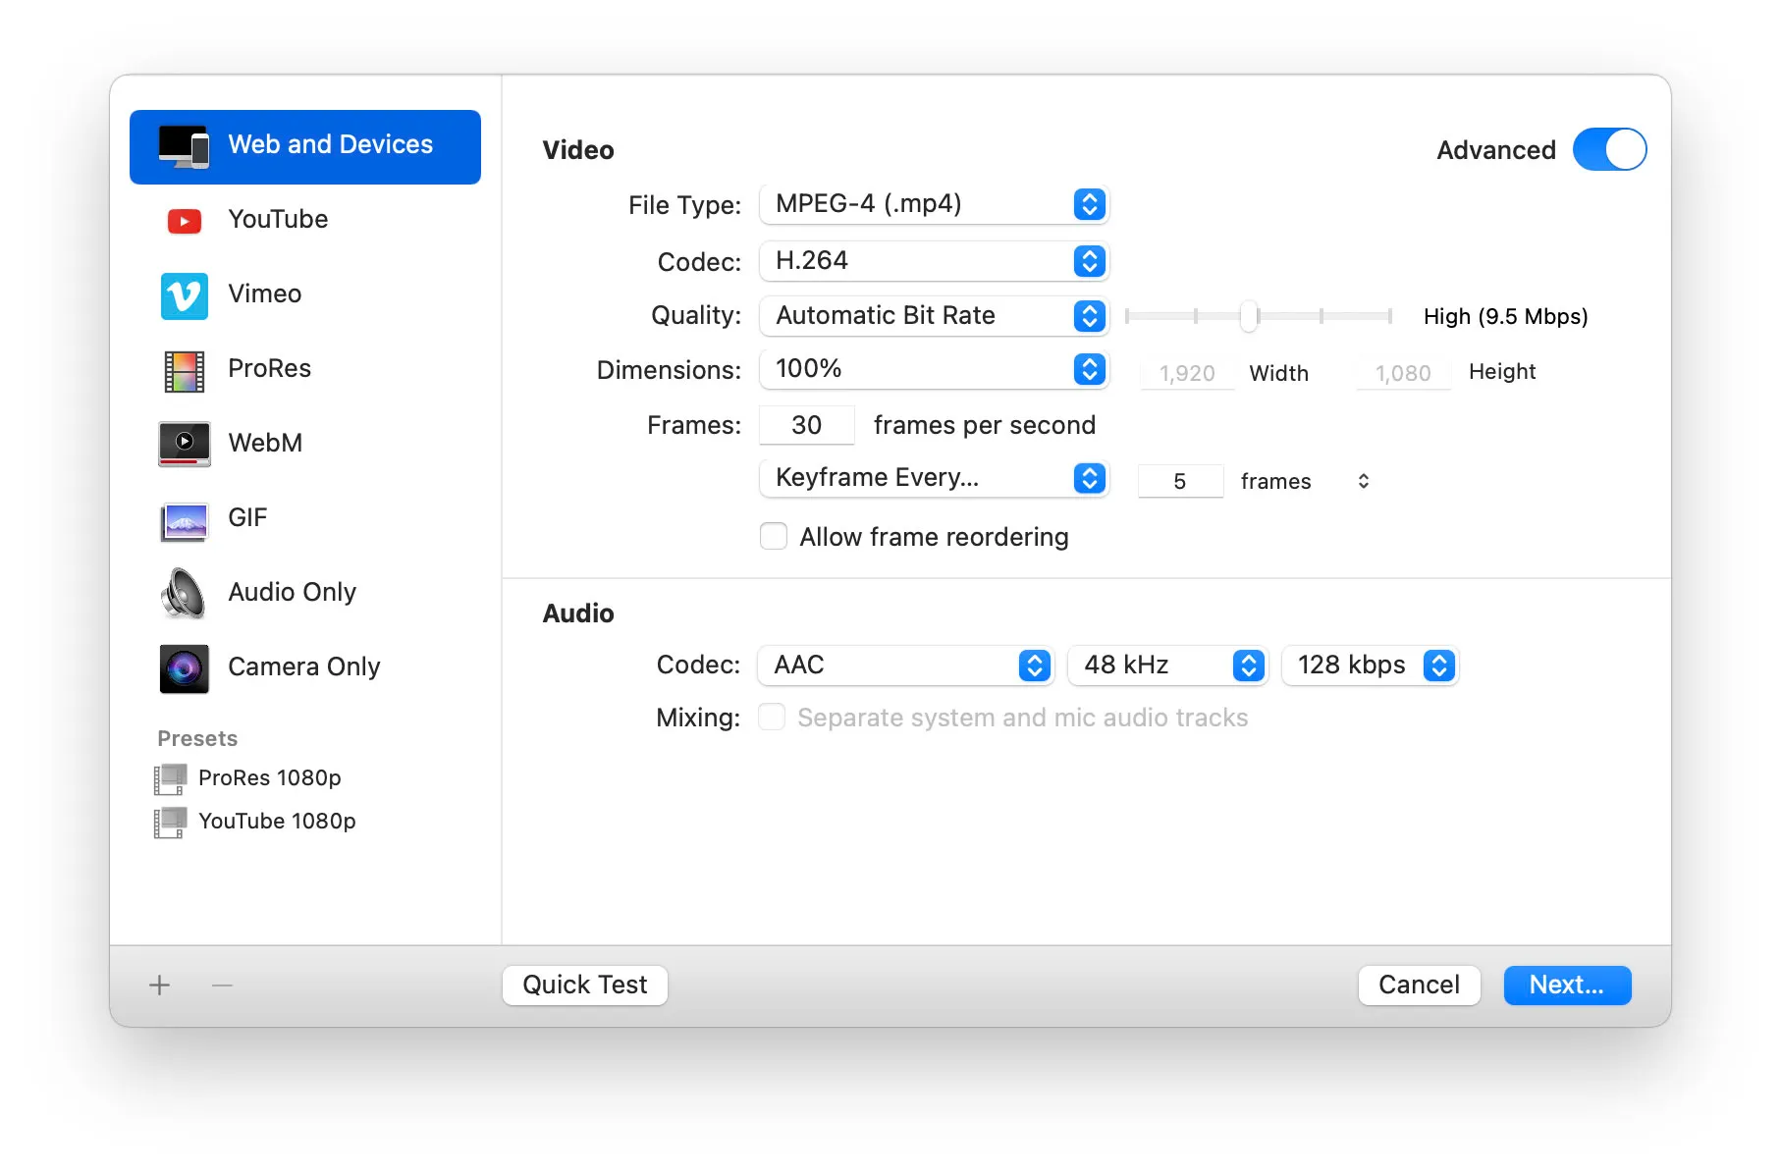Toggle the Advanced switch off
The width and height of the screenshot is (1781, 1172).
point(1609,149)
